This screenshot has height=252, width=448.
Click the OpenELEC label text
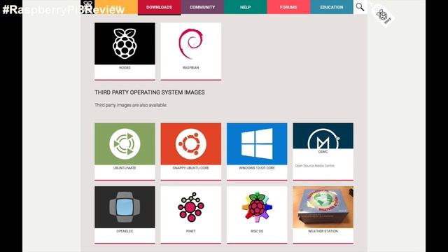tap(125, 231)
